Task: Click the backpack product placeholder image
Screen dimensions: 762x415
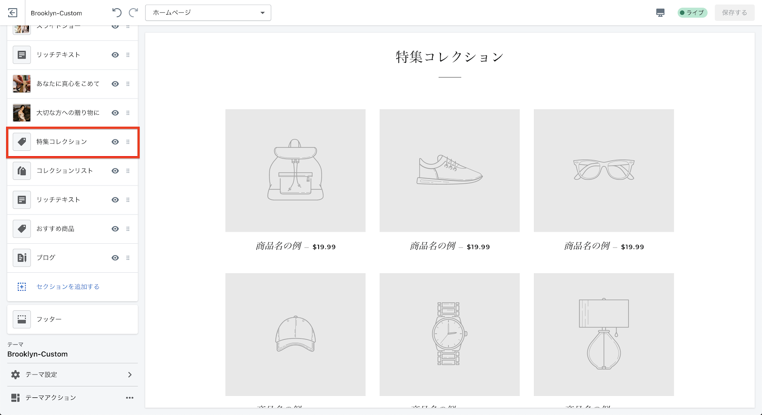Action: [295, 170]
